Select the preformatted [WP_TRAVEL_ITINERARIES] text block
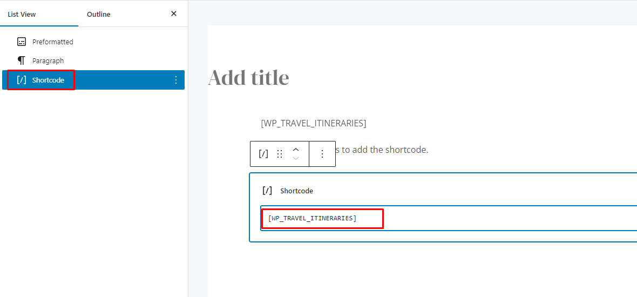 coord(313,123)
